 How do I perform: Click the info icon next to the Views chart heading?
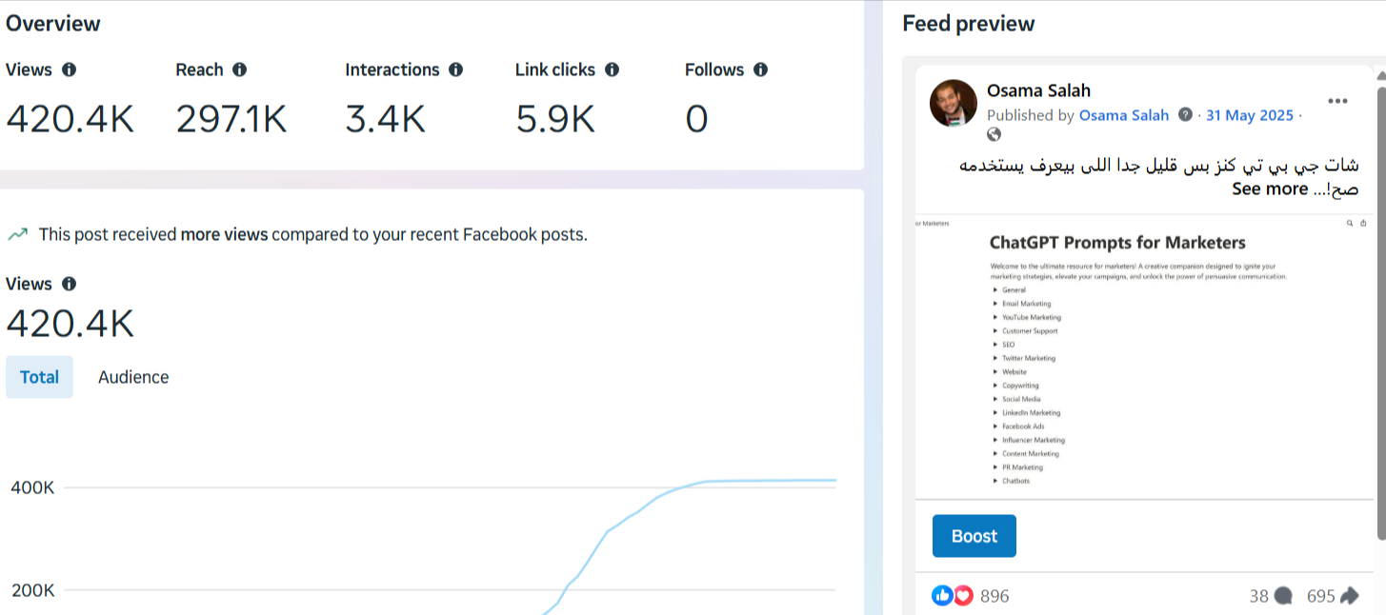pos(69,284)
